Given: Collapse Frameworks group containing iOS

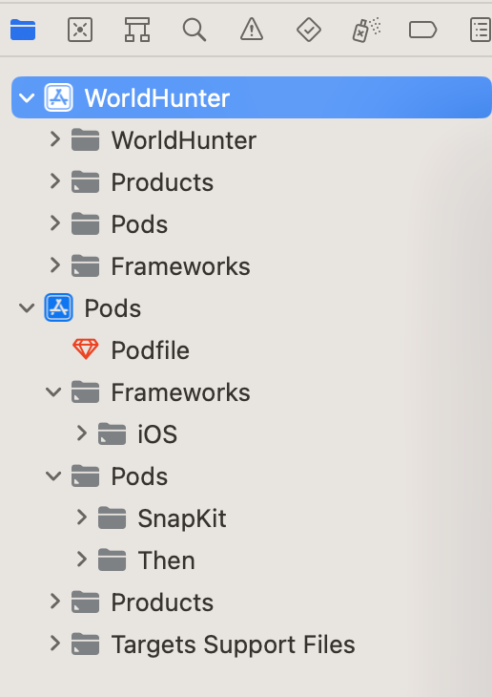Looking at the screenshot, I should point(53,392).
